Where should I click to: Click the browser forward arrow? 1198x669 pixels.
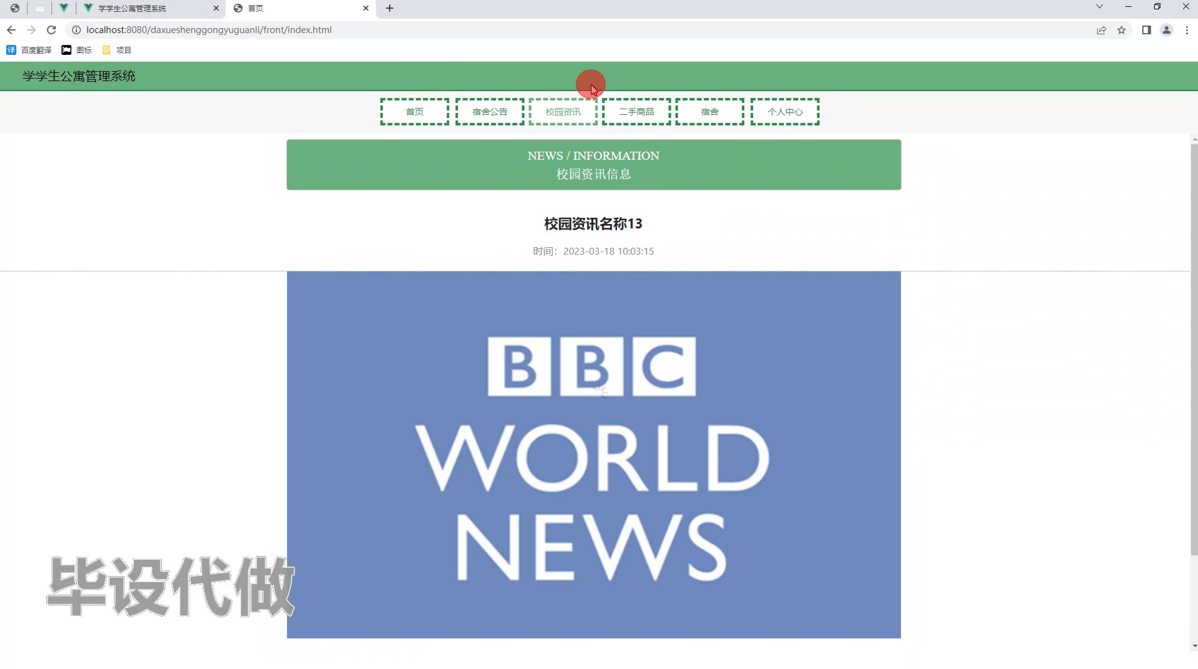tap(31, 30)
